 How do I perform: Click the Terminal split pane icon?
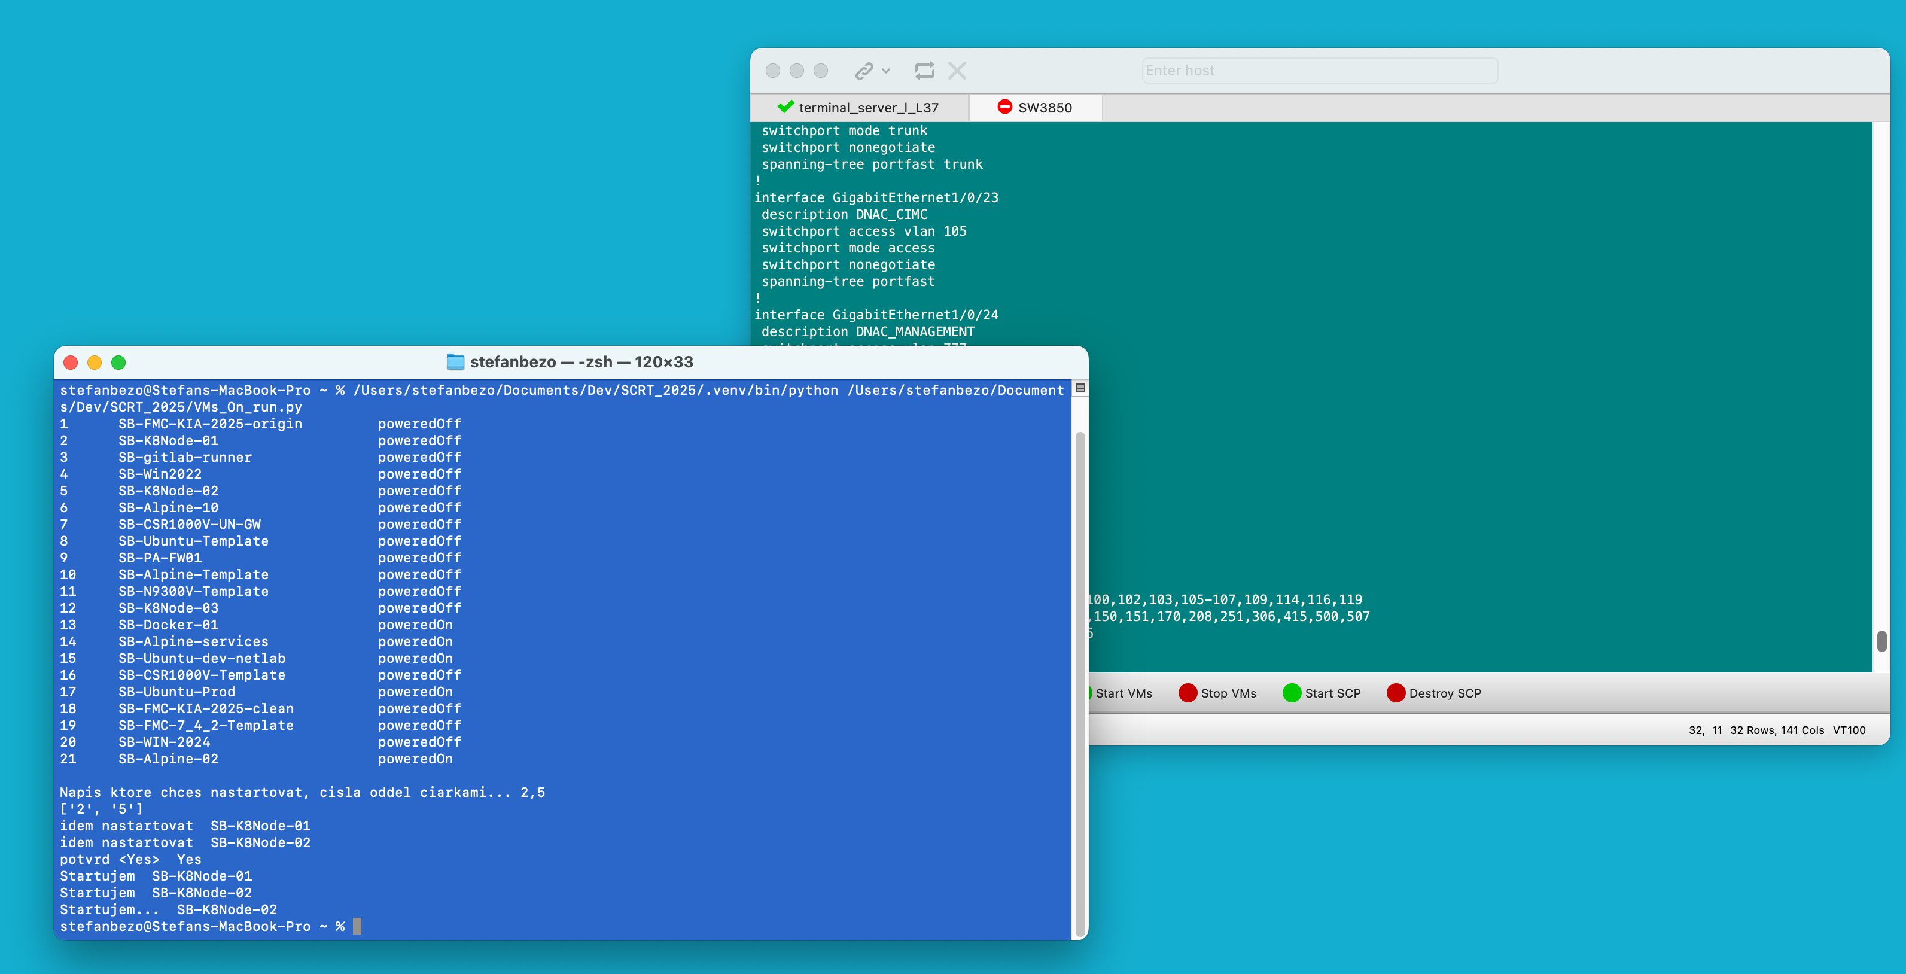1080,388
